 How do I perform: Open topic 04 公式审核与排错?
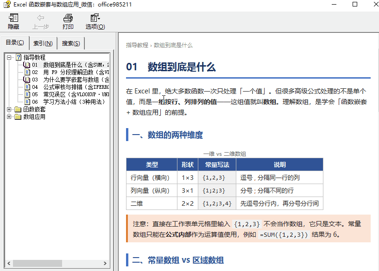[x=70, y=87]
